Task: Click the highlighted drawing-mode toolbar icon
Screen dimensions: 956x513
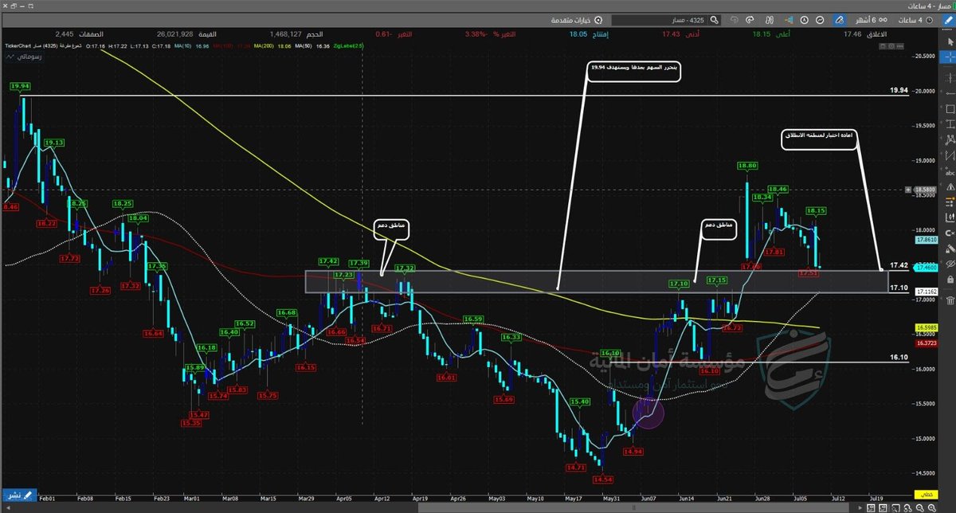Action: click(x=839, y=19)
